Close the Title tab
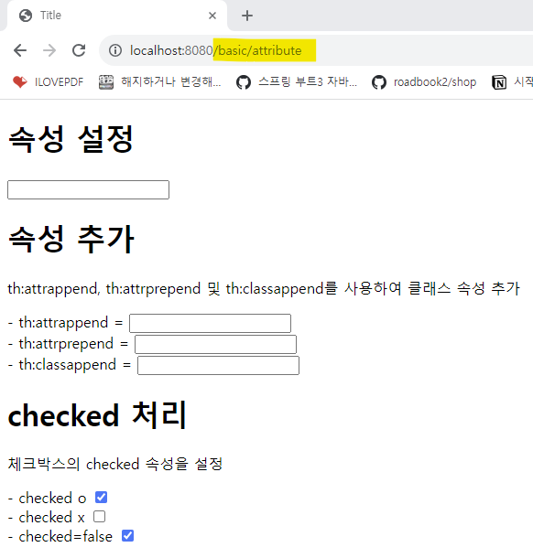 (212, 16)
